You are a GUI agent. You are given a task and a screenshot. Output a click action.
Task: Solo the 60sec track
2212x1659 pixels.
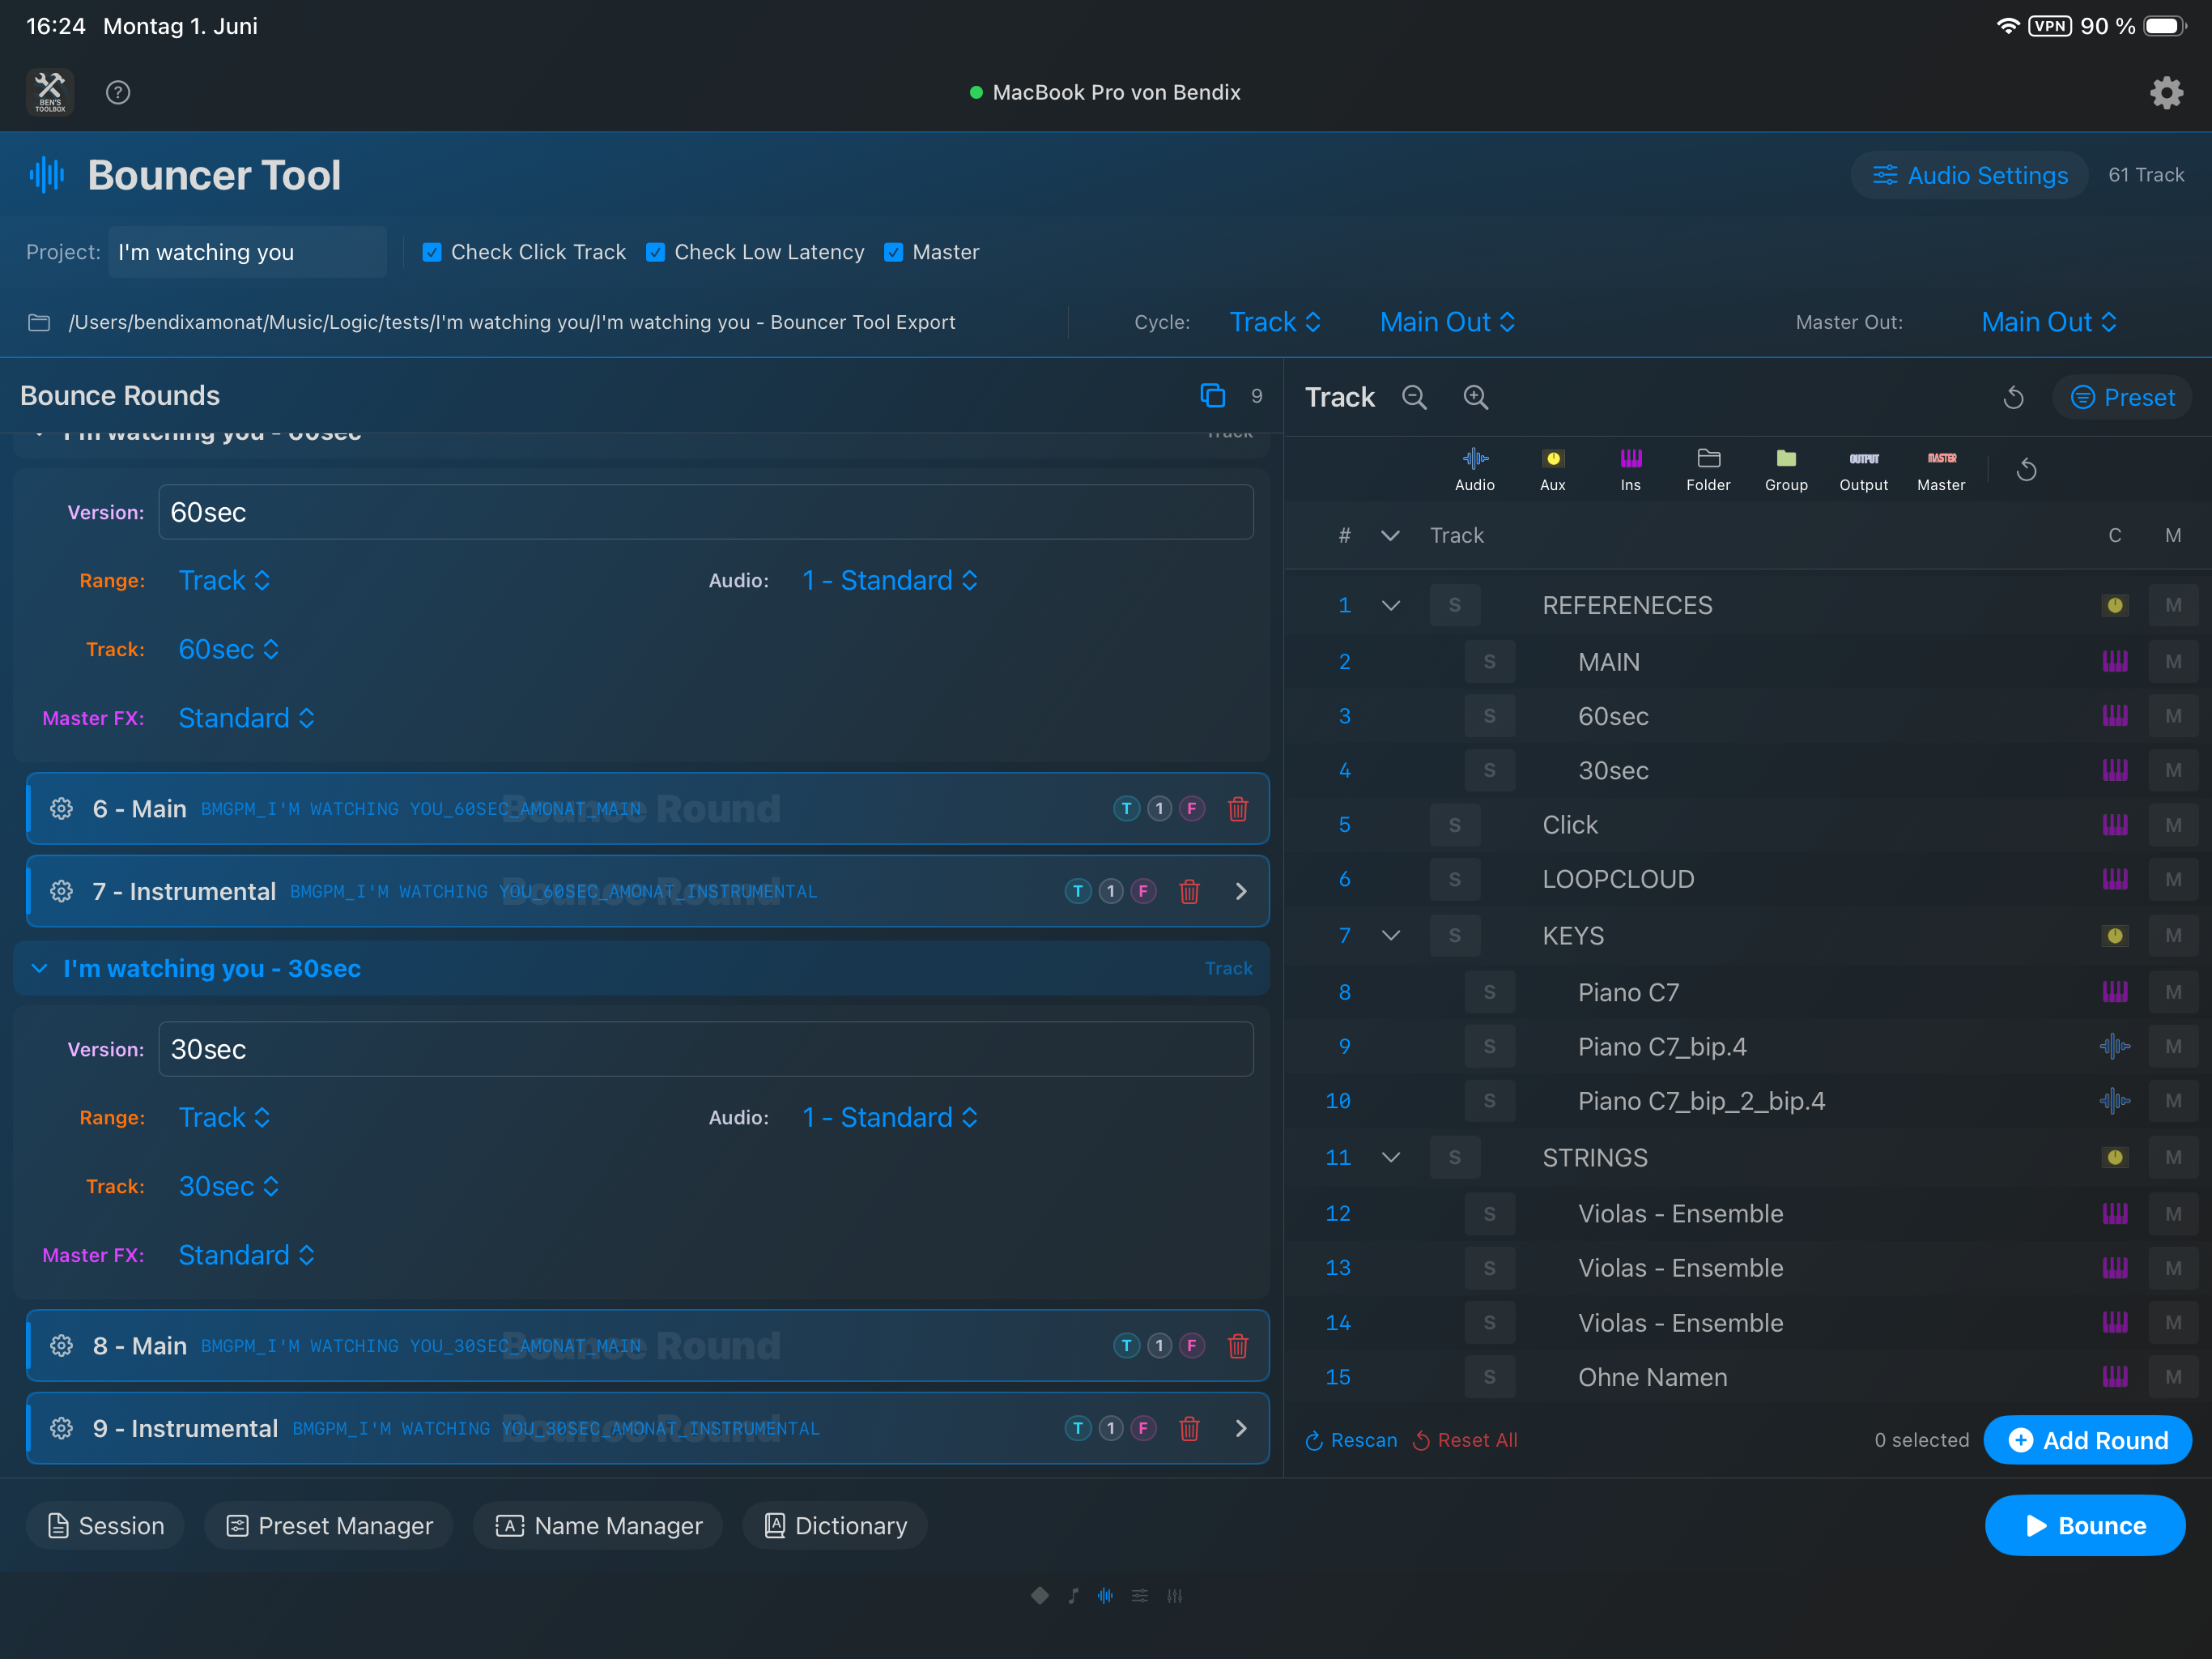pyautogui.click(x=1490, y=716)
